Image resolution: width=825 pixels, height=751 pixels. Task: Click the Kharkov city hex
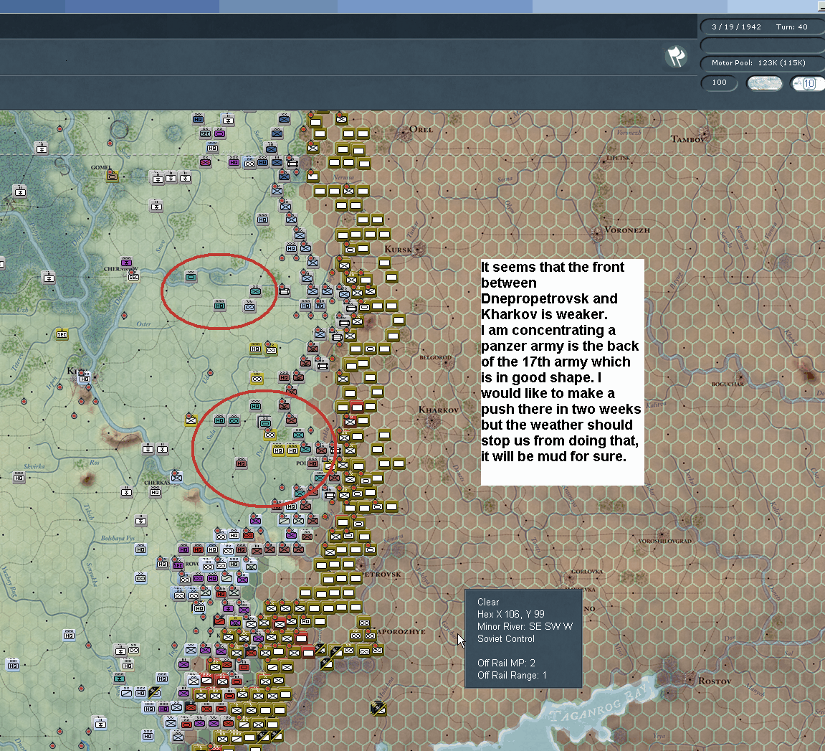434,422
